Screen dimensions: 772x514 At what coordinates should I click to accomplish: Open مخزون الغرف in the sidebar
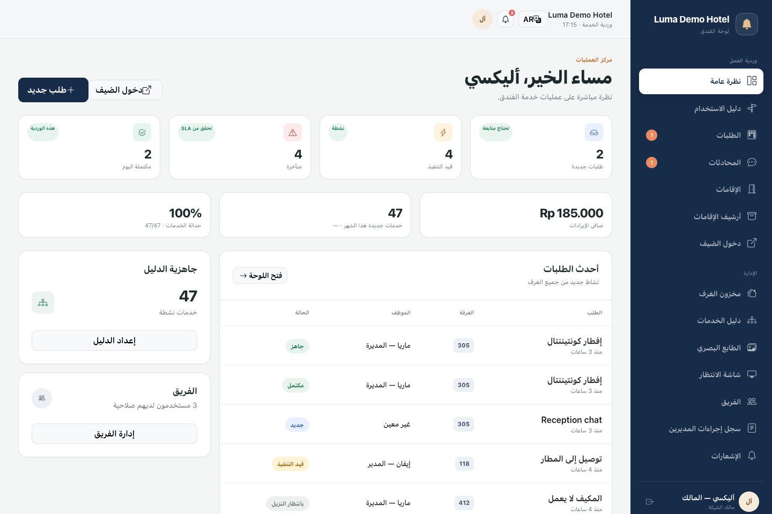click(x=701, y=293)
